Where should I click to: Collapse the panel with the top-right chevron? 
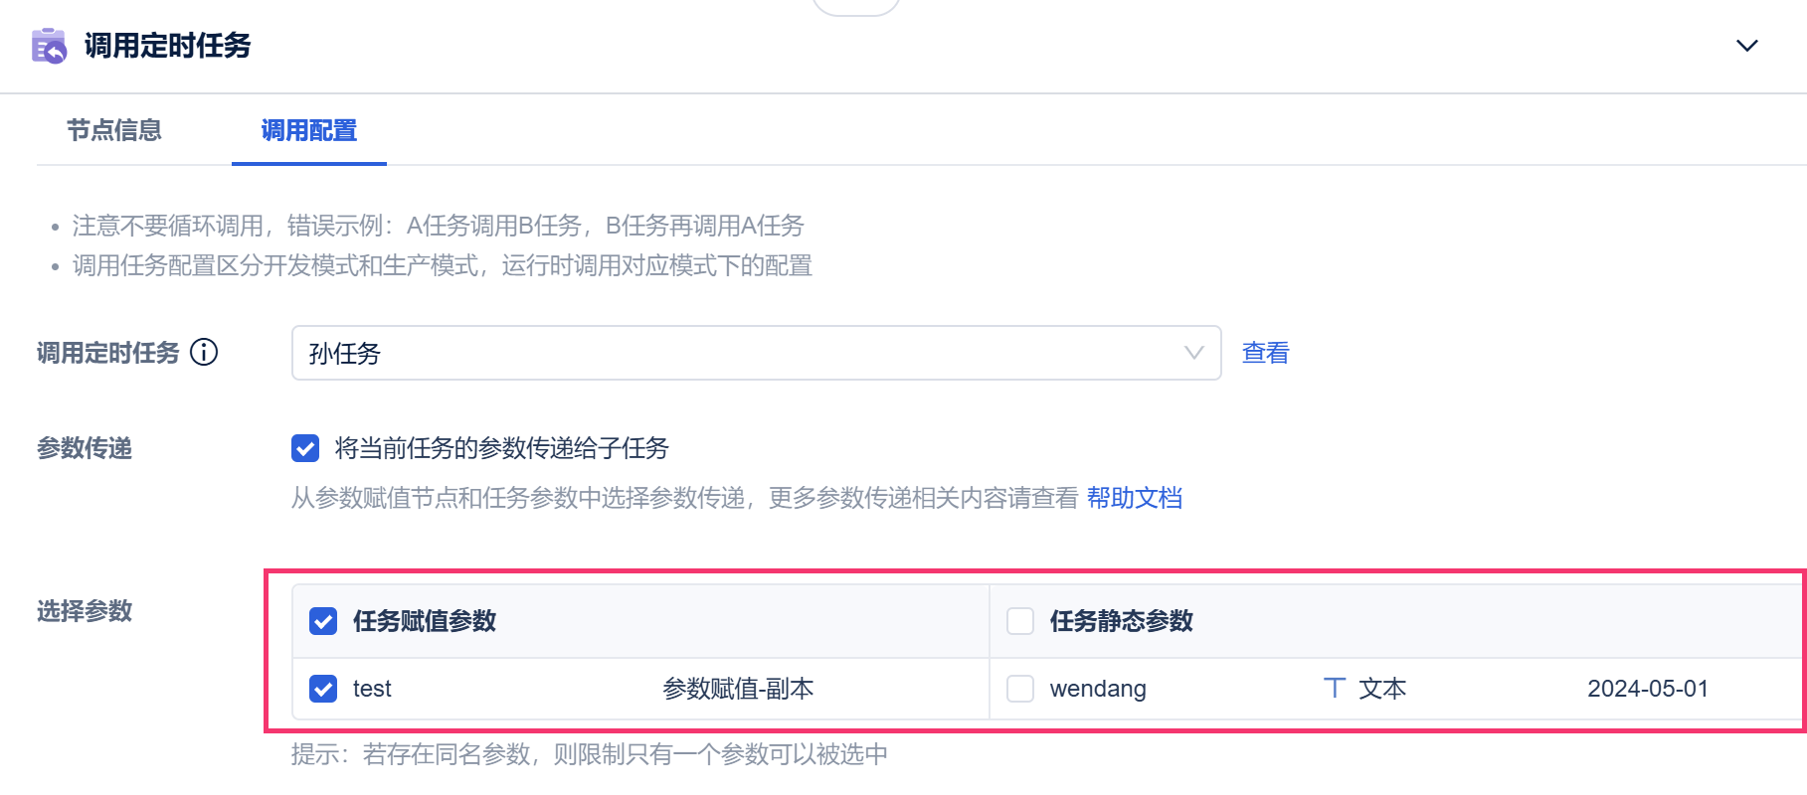point(1746,46)
